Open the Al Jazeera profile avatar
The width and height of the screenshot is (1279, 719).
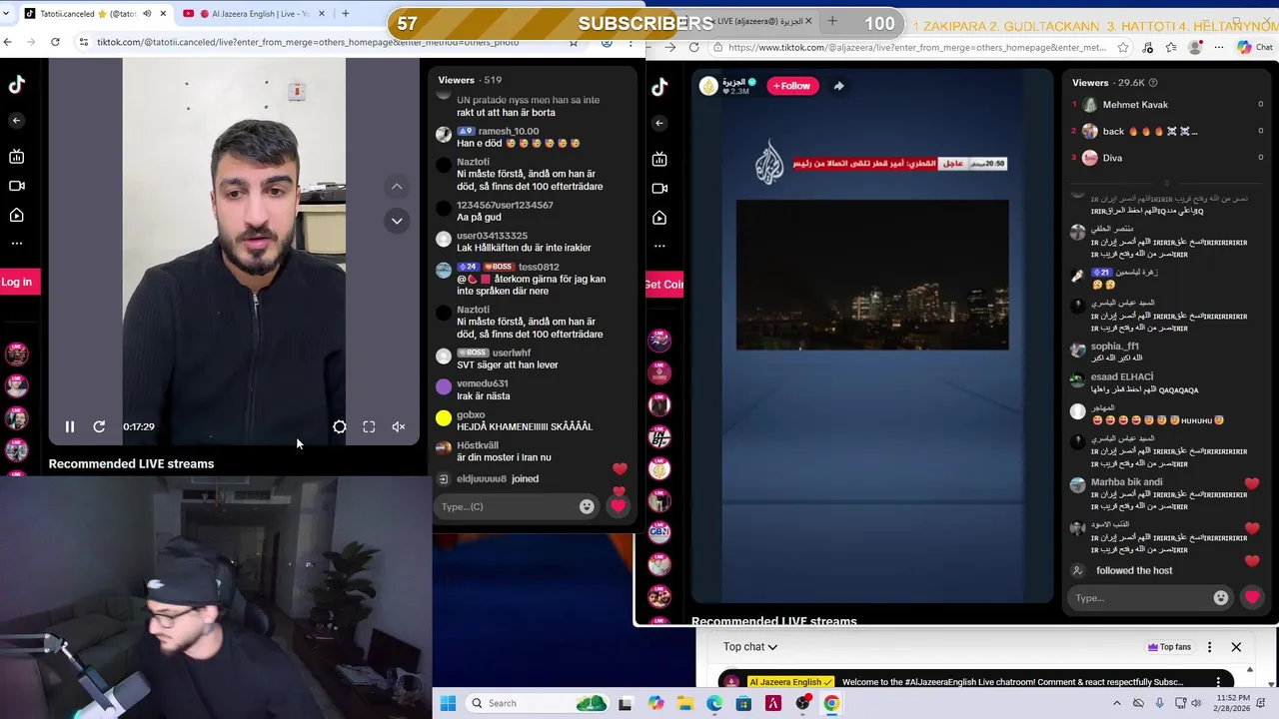coord(709,86)
